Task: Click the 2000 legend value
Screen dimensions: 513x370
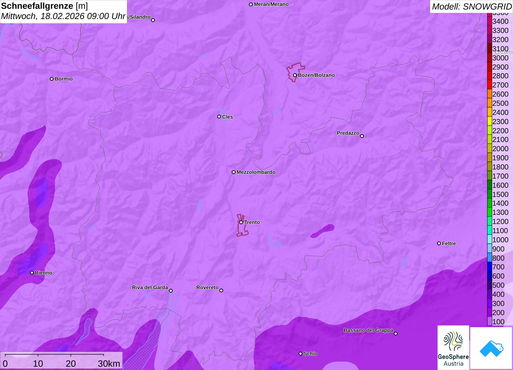Action: click(x=500, y=149)
